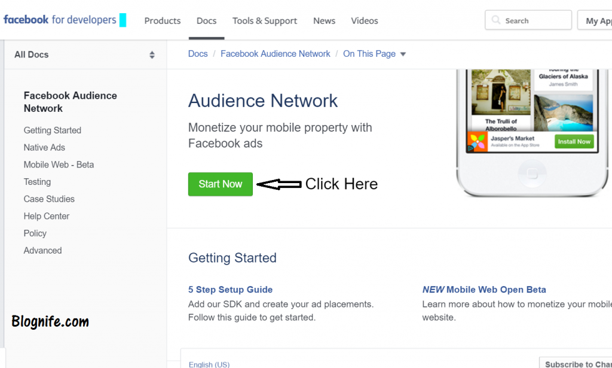
Task: Click the Subscribe button at bottom right
Action: [576, 363]
